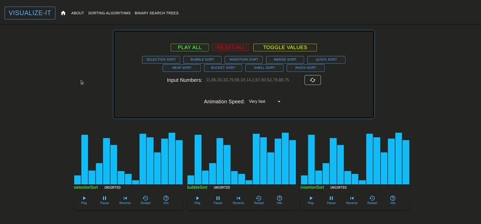Pause the bubbleSort animation

click(x=218, y=200)
